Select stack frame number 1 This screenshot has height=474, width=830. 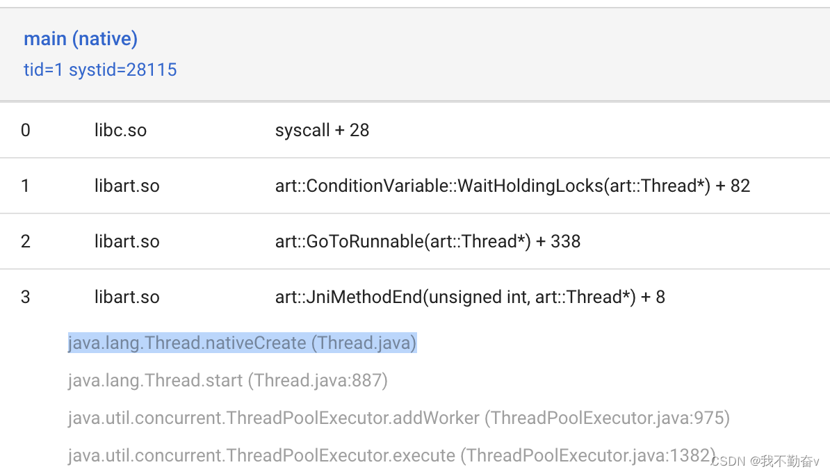click(x=26, y=186)
